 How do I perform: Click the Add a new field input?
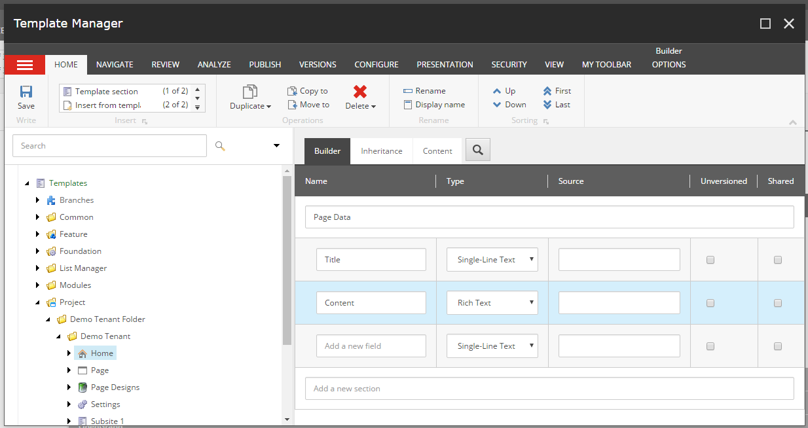pos(371,346)
